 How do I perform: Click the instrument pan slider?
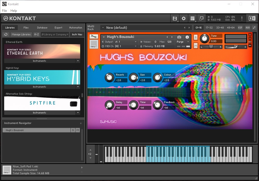click(x=211, y=47)
